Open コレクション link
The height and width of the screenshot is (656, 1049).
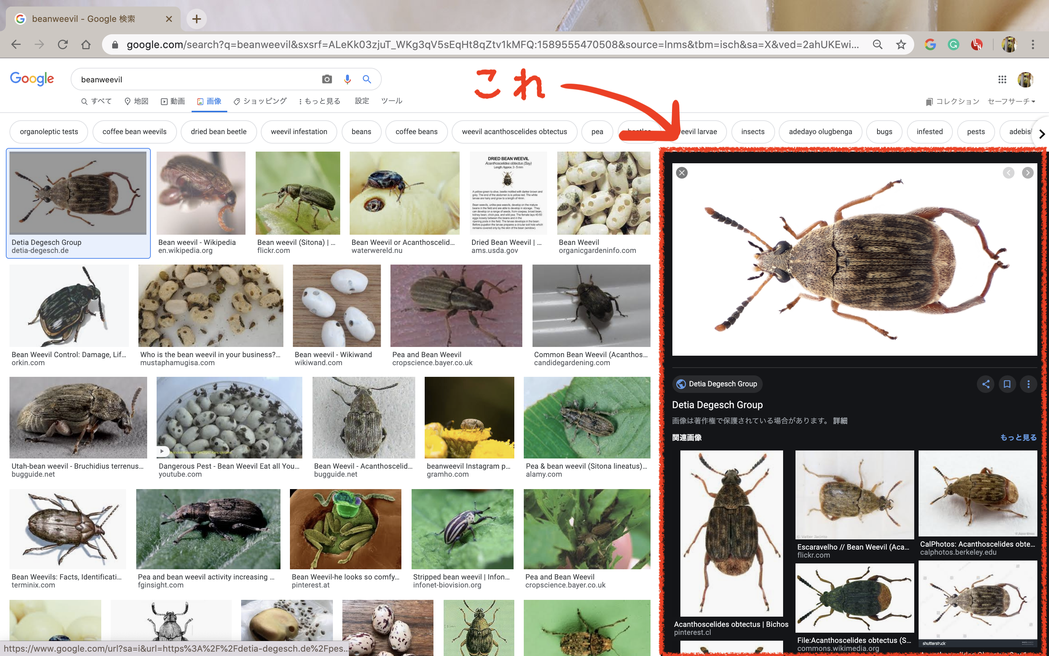(952, 101)
